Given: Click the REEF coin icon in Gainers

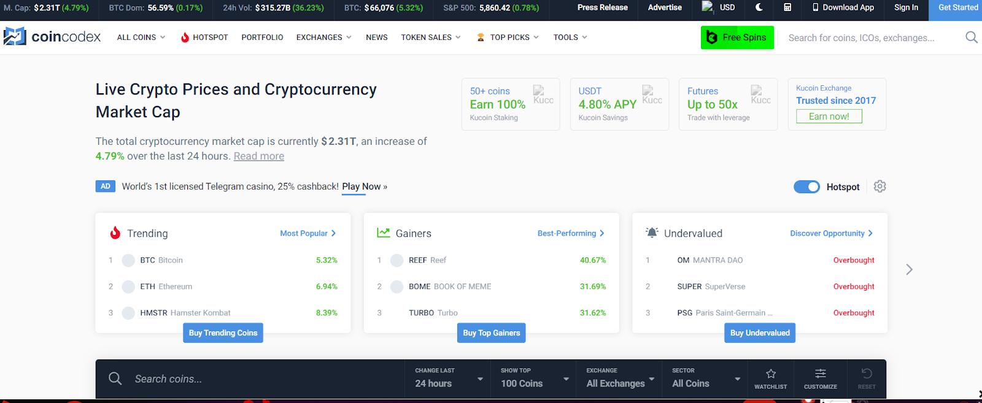Looking at the screenshot, I should click(x=397, y=260).
